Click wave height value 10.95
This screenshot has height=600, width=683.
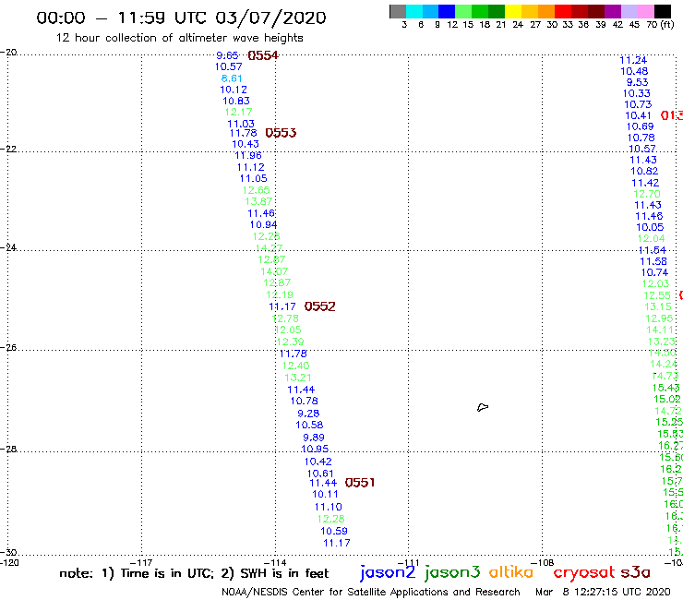click(x=315, y=449)
